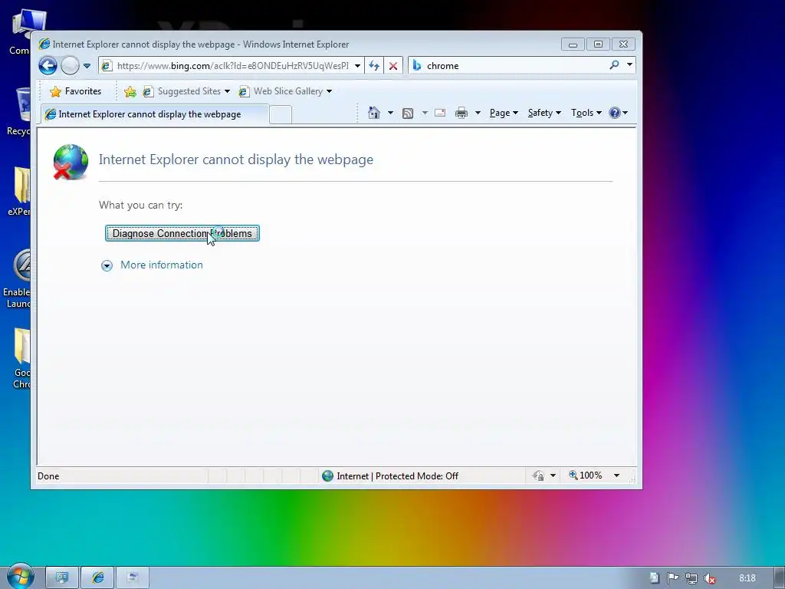The height and width of the screenshot is (589, 785).
Task: Expand Suggested Sites dropdown arrow
Action: 227,91
